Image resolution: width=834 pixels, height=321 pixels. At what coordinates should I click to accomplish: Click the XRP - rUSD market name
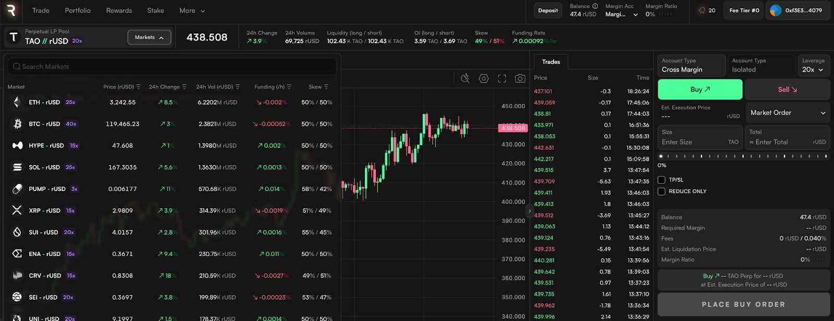coord(44,211)
